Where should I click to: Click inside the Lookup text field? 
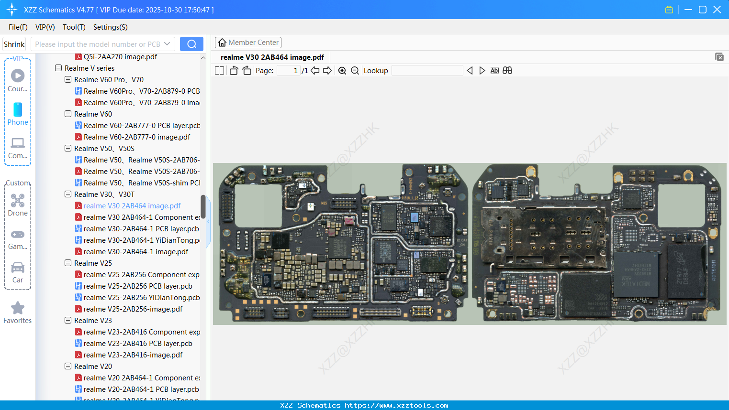[x=427, y=71]
